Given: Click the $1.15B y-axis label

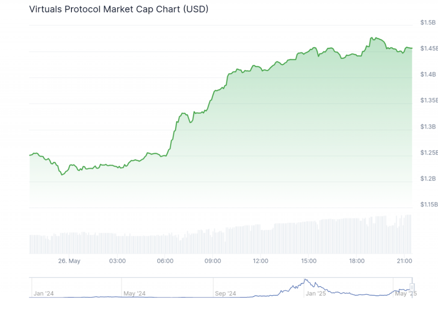Looking at the screenshot, I should click(427, 205).
